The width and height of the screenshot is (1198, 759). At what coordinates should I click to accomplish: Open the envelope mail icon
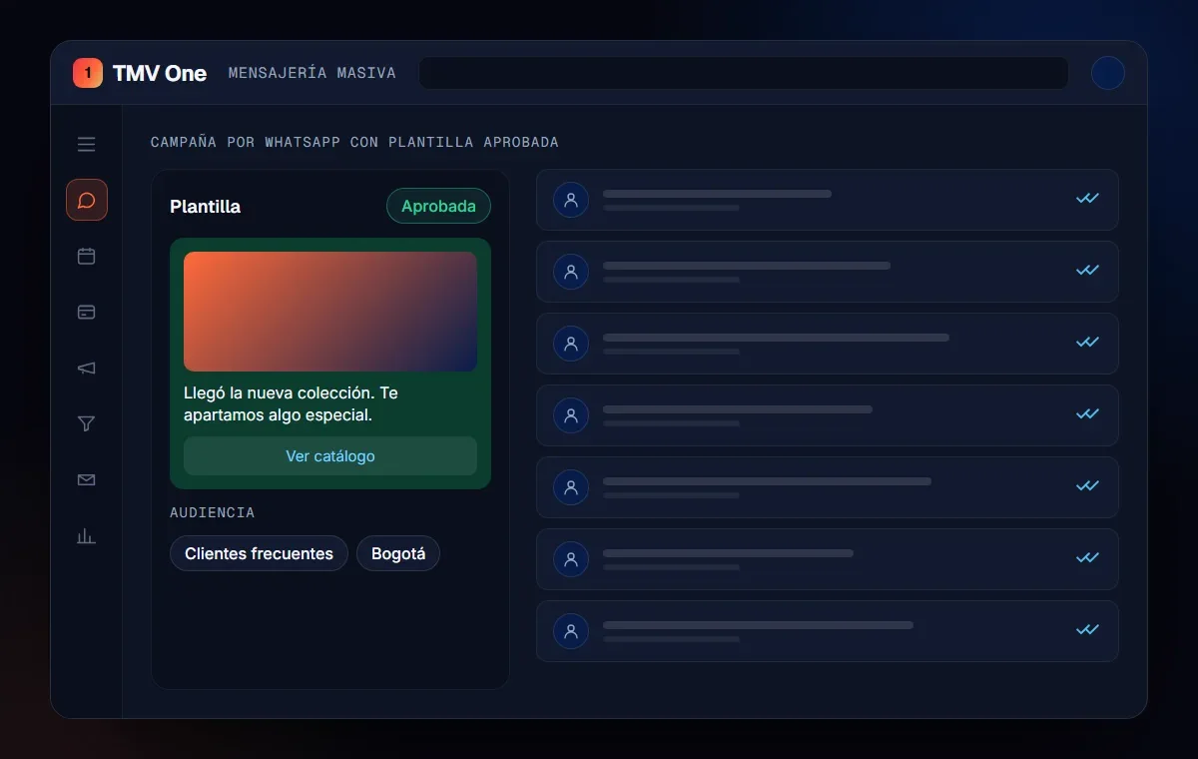pos(87,480)
